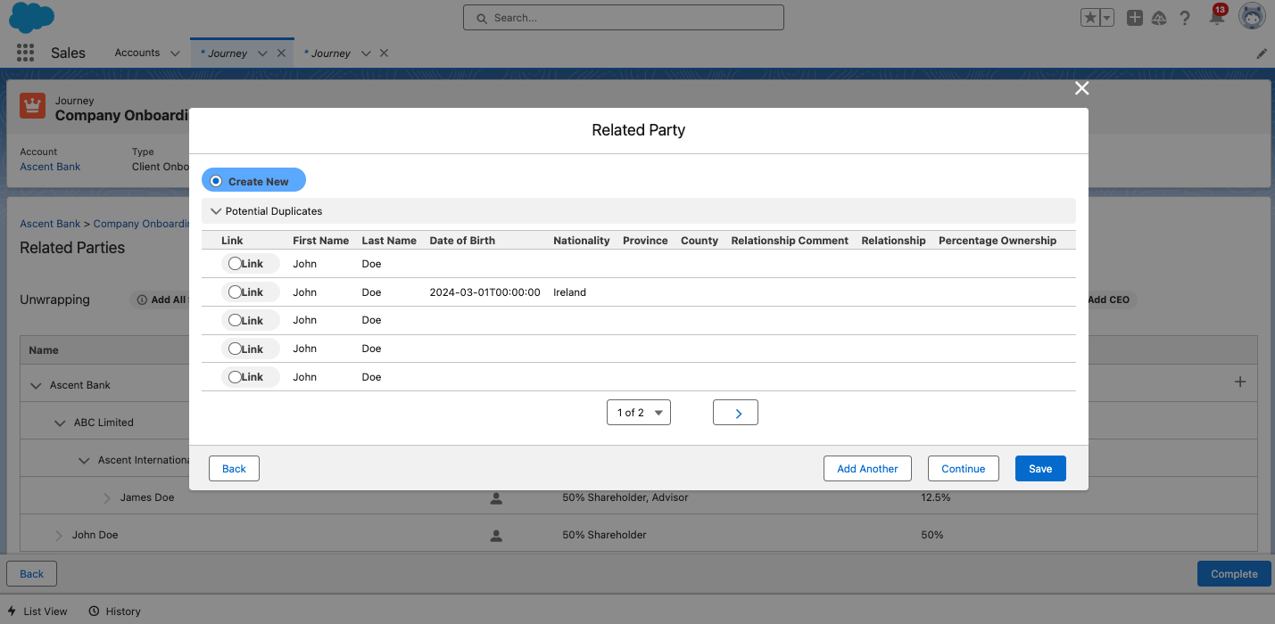Click the Search input field
The height and width of the screenshot is (624, 1275).
coord(623,18)
